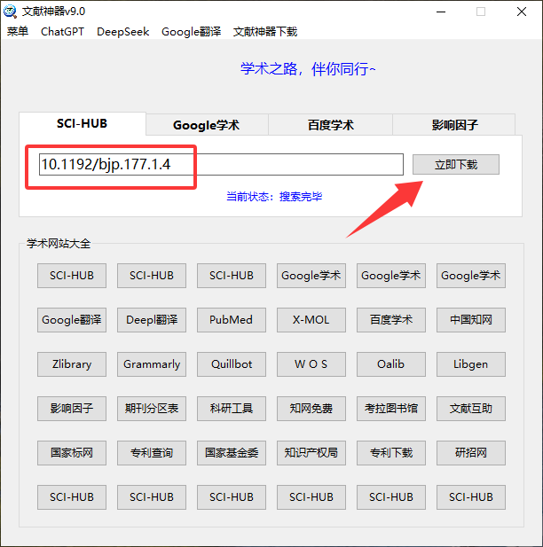Click the 文献神器 app icon in title bar

(x=10, y=12)
